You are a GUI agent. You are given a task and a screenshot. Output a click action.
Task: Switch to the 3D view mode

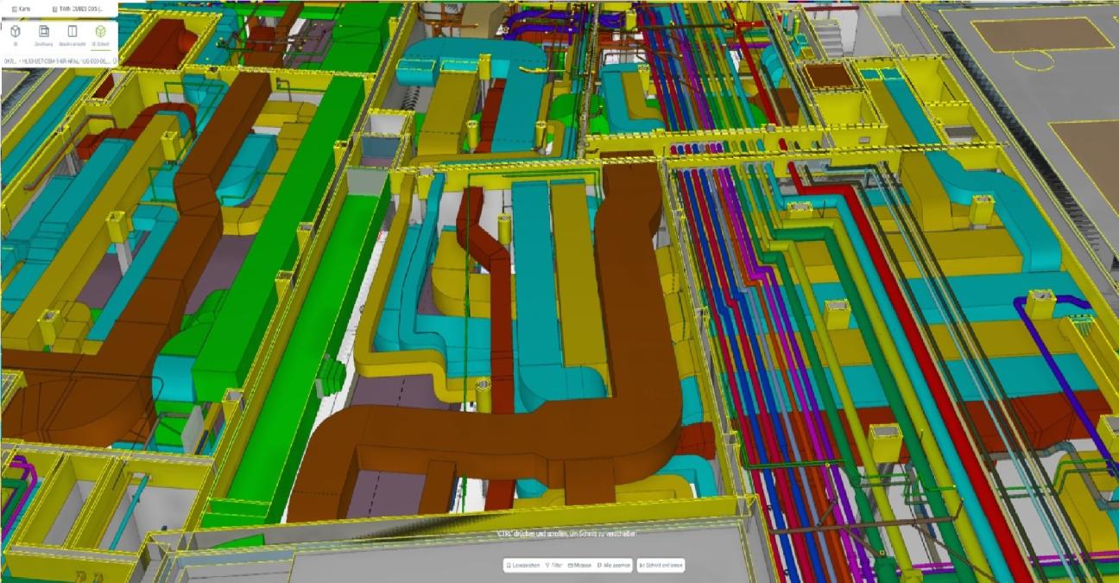[16, 34]
